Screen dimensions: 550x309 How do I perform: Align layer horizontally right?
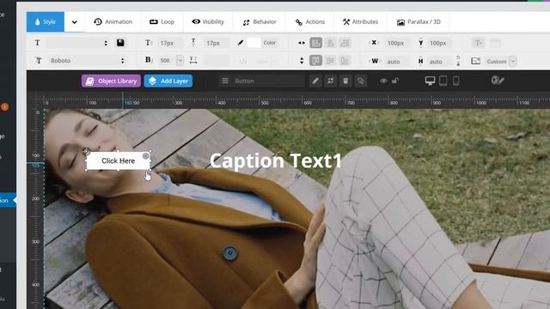tap(345, 43)
